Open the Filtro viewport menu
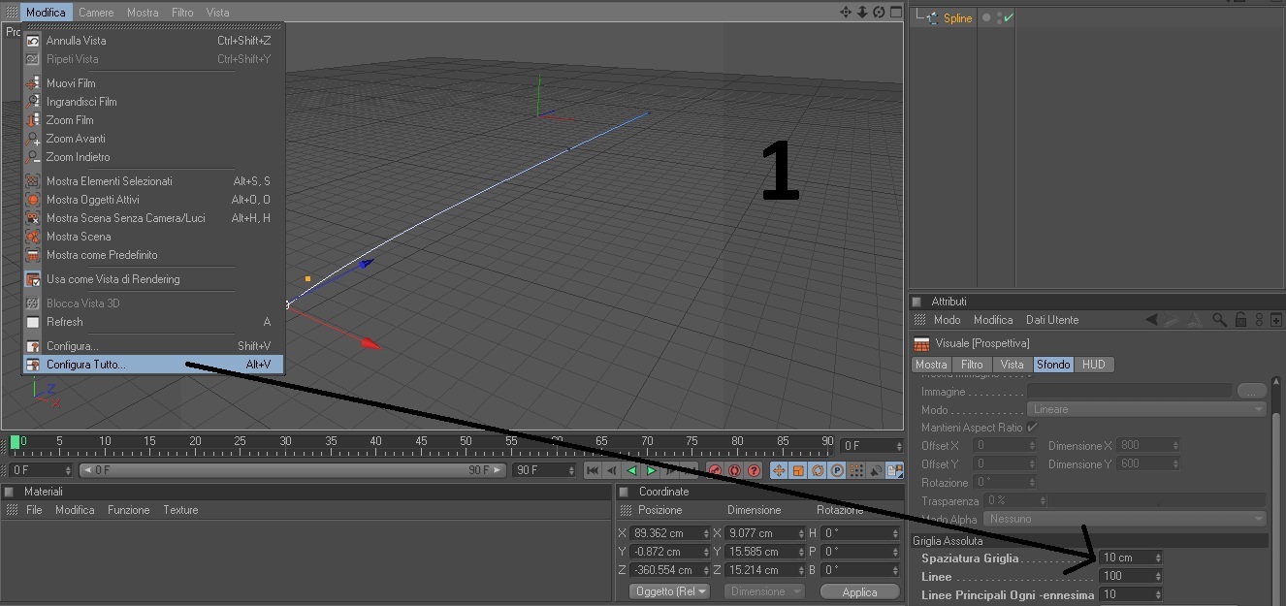This screenshot has width=1286, height=606. [182, 13]
